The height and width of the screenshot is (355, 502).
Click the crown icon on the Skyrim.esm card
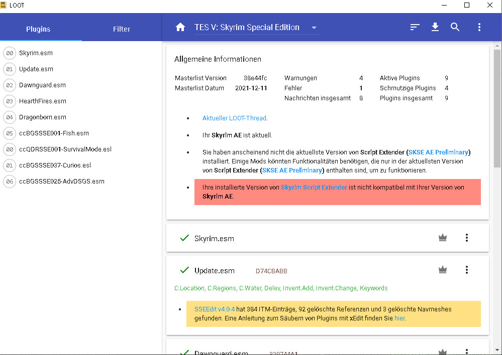(443, 238)
